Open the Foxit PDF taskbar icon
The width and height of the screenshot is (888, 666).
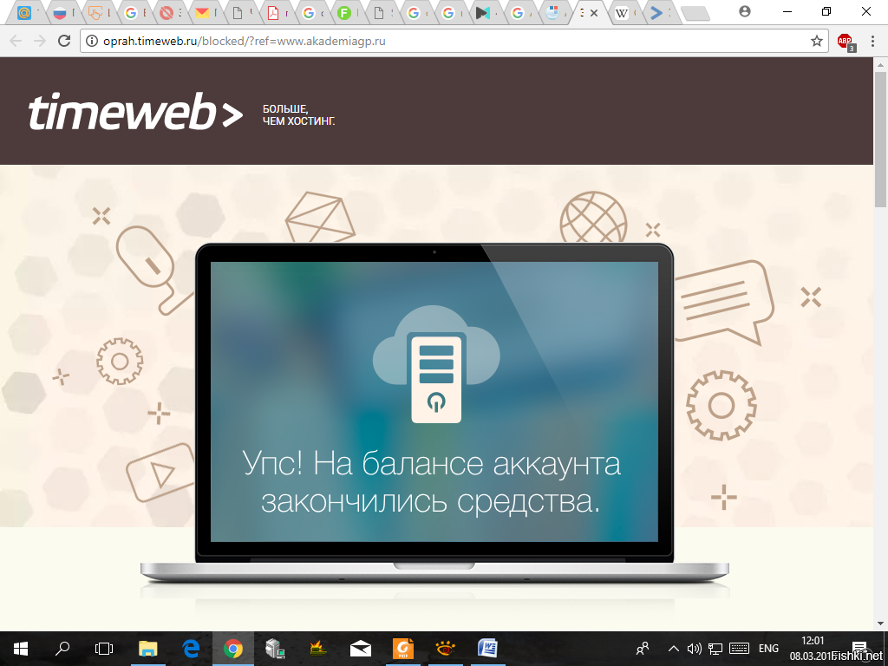pyautogui.click(x=403, y=649)
